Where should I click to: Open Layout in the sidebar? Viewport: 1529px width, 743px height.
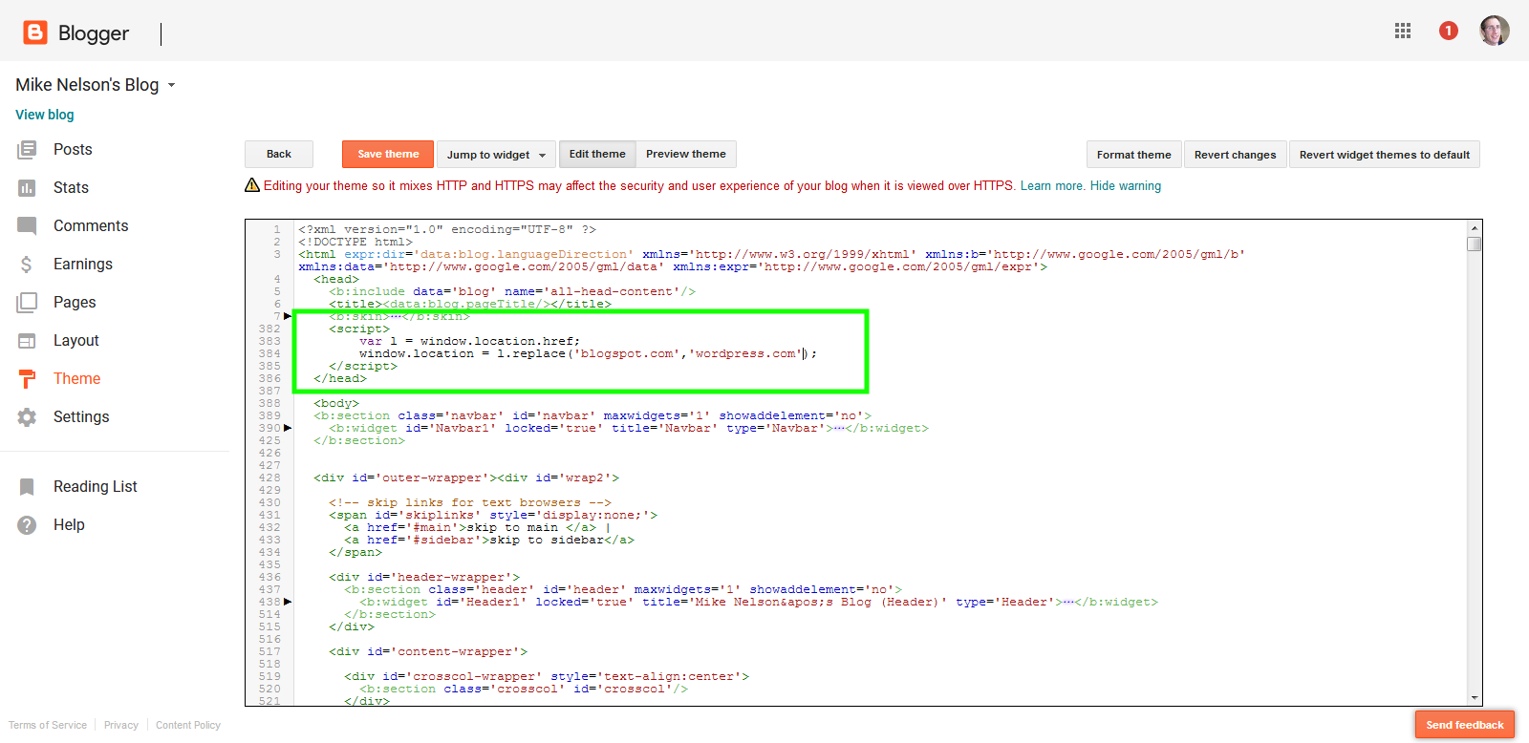click(x=76, y=341)
